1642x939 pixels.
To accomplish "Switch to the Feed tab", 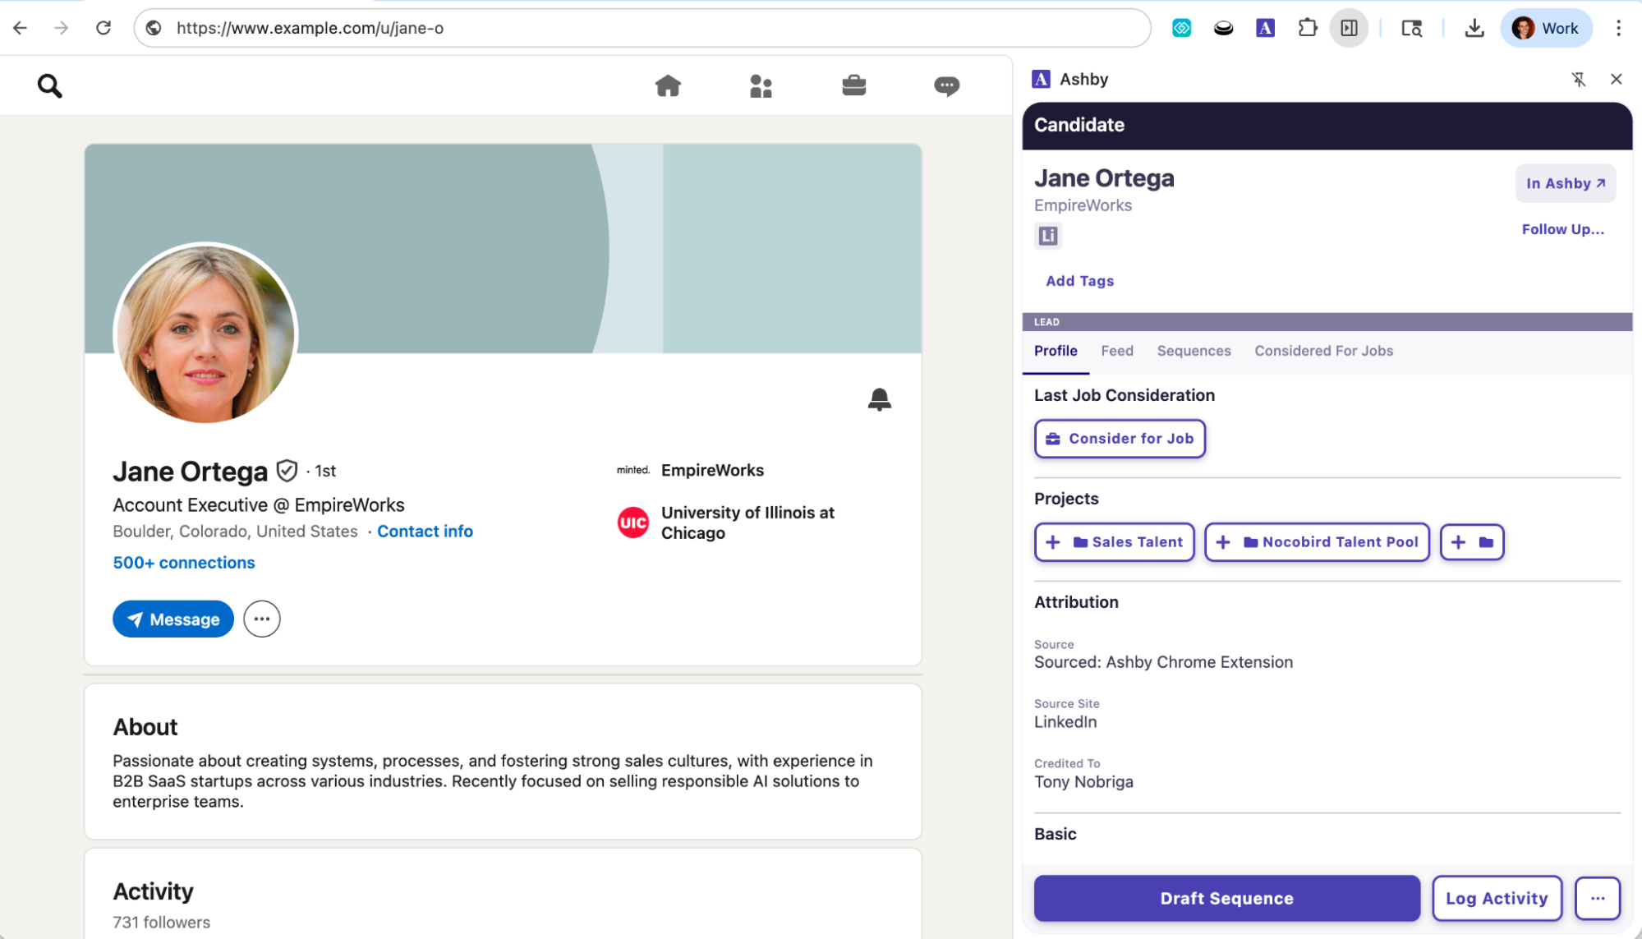I will (1116, 351).
